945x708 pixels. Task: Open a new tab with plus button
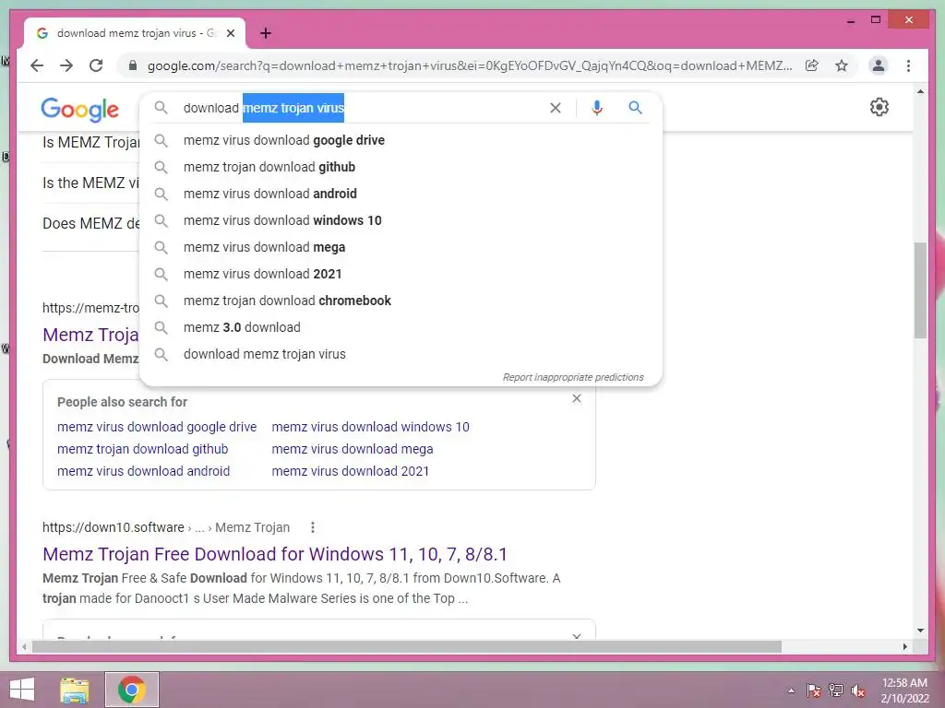coord(266,33)
